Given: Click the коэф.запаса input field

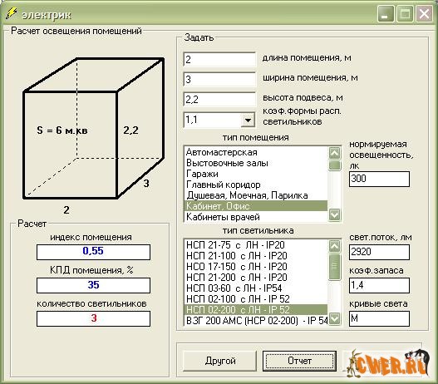Looking at the screenshot, I should pos(379,285).
